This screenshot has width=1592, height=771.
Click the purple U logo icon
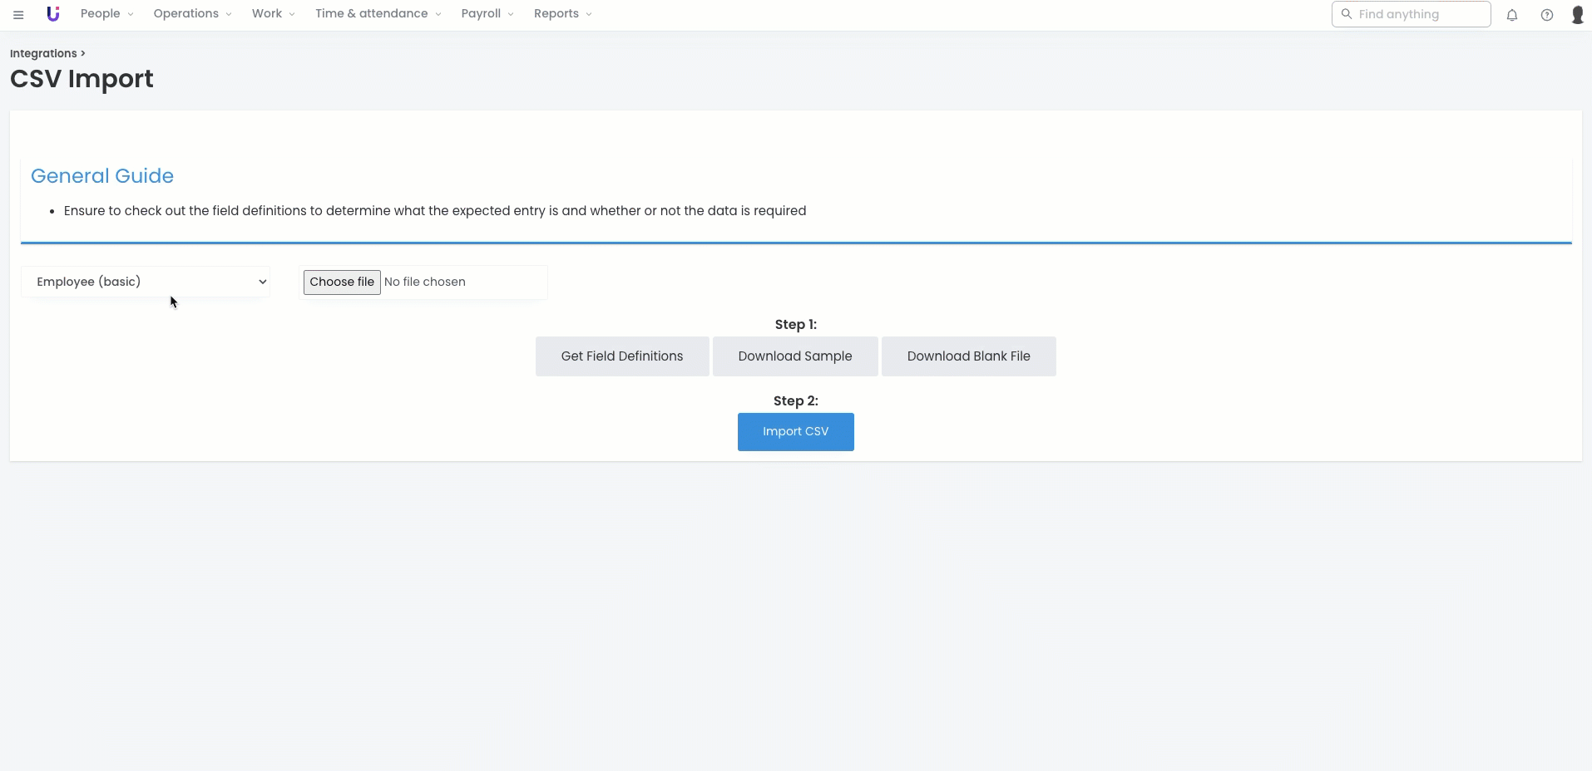pos(53,14)
